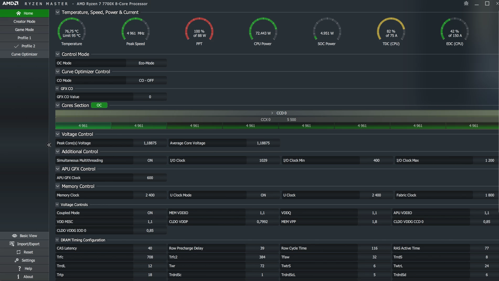Click the Home house icon

tap(18, 13)
